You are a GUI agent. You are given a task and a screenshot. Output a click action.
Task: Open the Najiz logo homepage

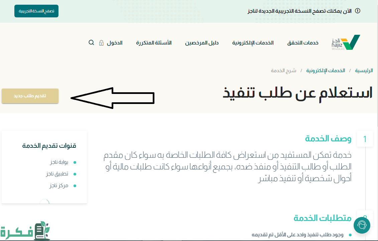click(x=346, y=42)
